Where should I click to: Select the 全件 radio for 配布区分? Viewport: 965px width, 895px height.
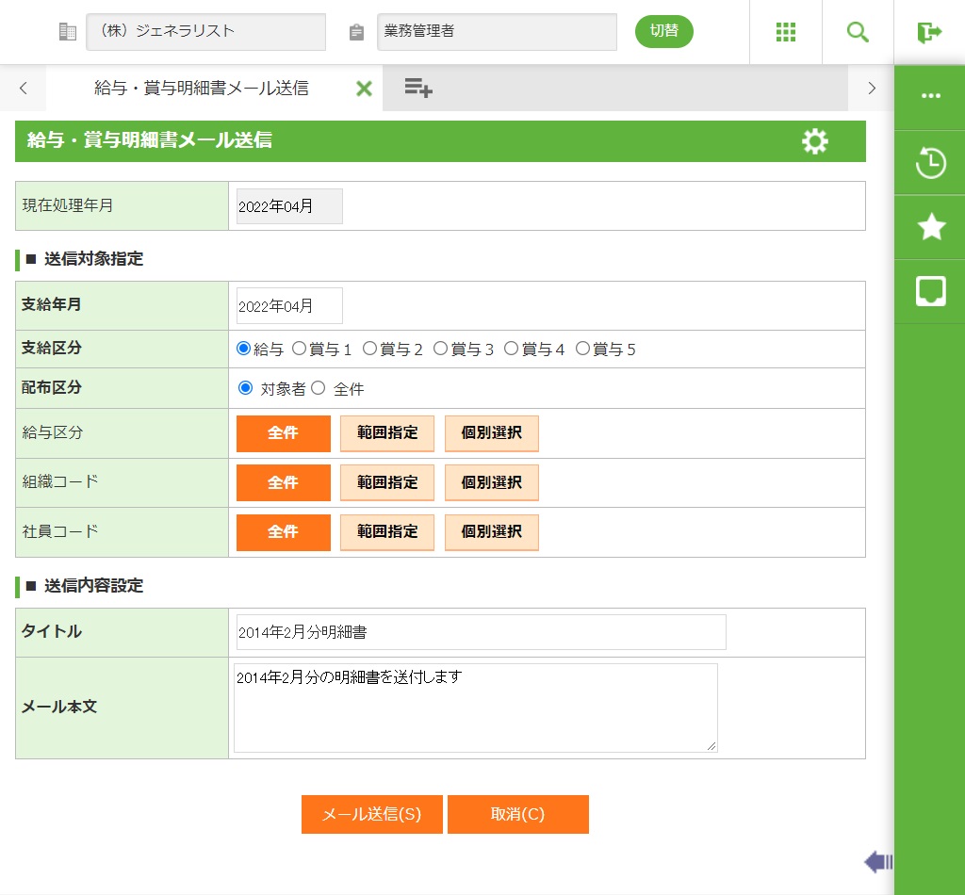tap(319, 388)
